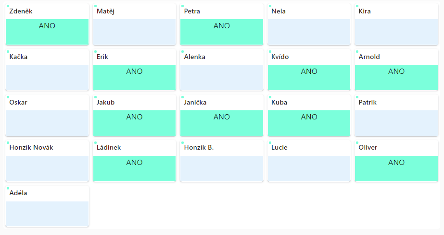Click the green dot on Nela's card
Image resolution: width=444 pixels, height=235 pixels.
coord(270,6)
